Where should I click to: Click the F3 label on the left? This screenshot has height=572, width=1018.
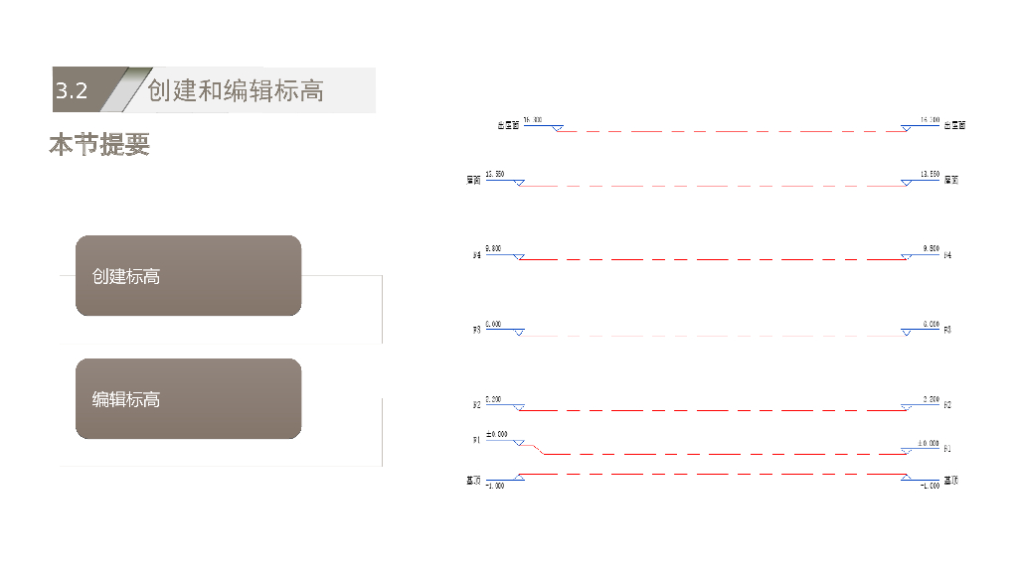(x=477, y=329)
